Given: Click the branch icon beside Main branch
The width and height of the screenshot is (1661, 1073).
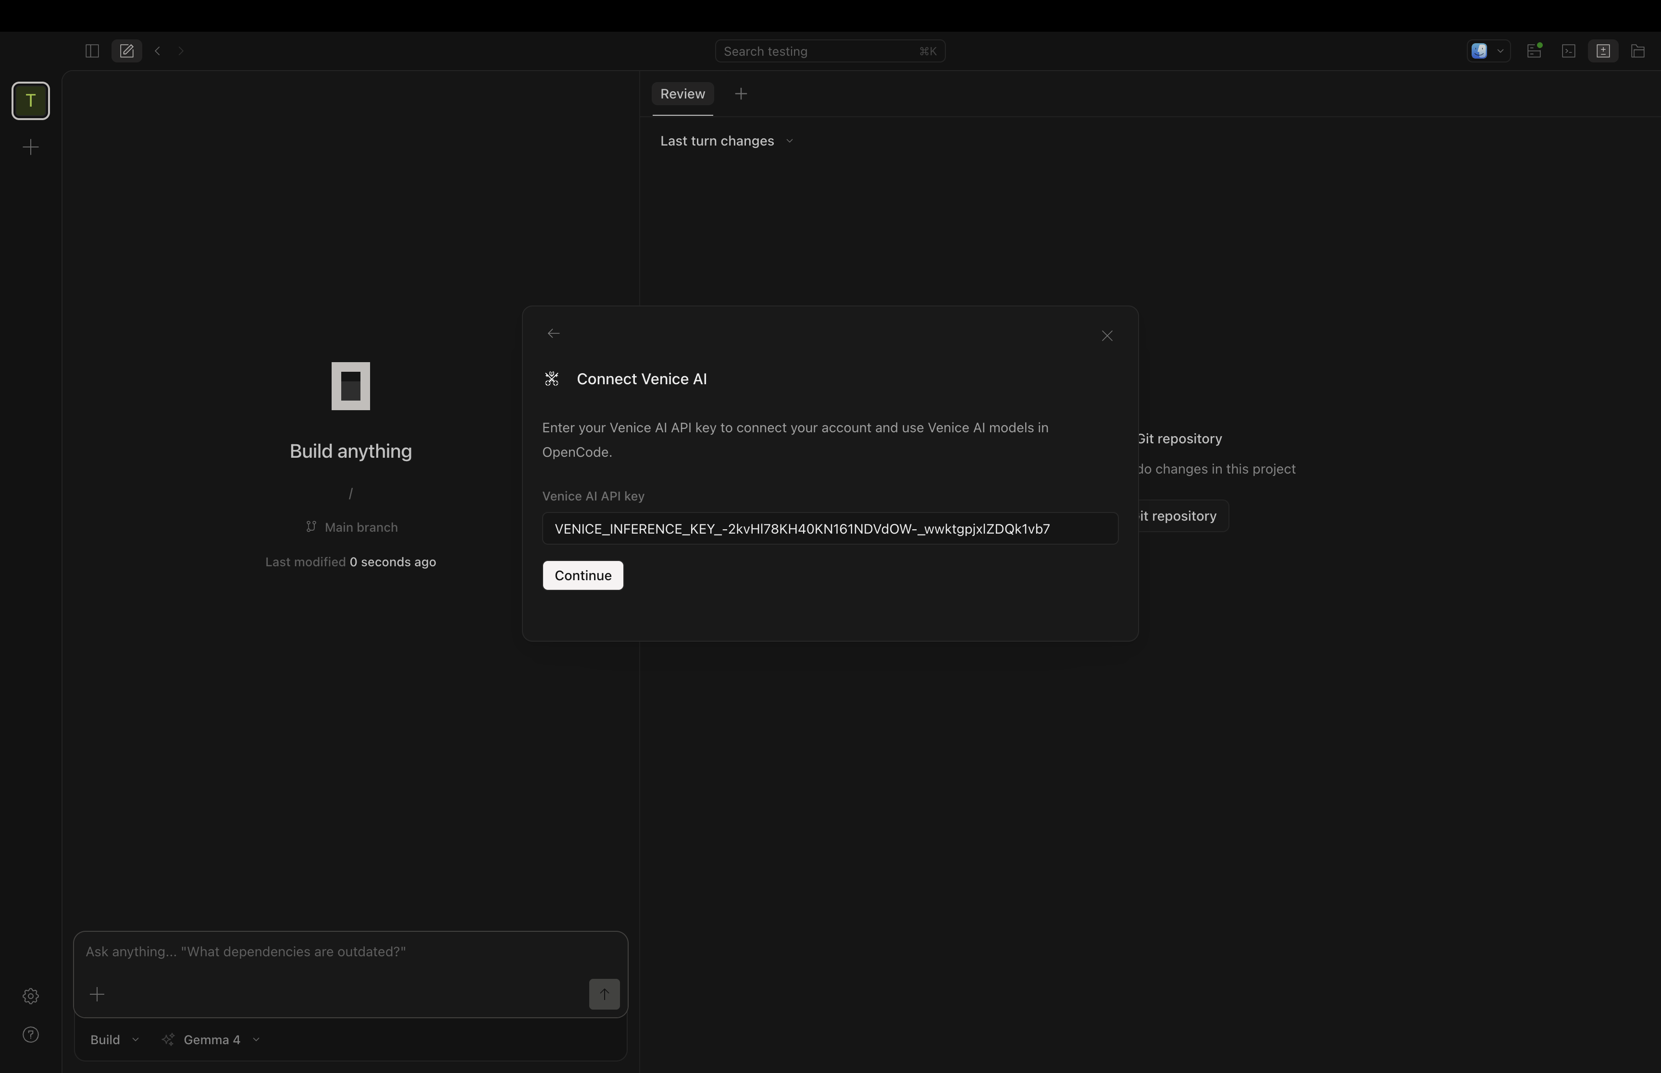Looking at the screenshot, I should (x=311, y=527).
